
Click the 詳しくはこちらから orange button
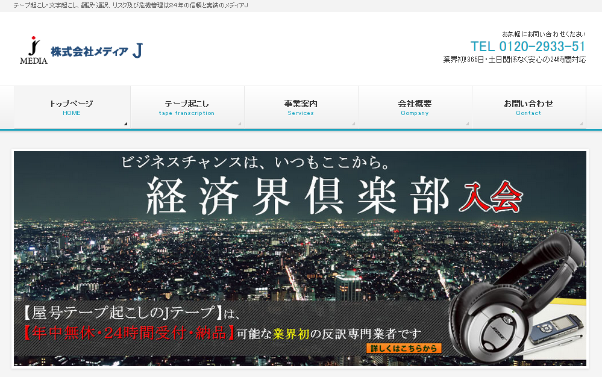tap(403, 348)
